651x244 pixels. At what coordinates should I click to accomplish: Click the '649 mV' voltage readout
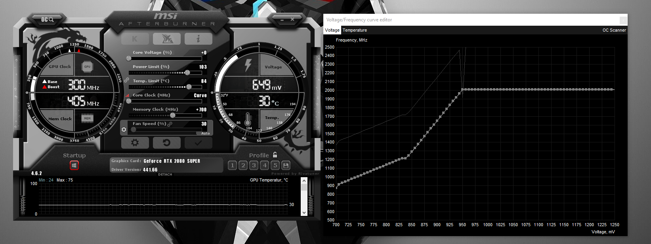[x=267, y=85]
